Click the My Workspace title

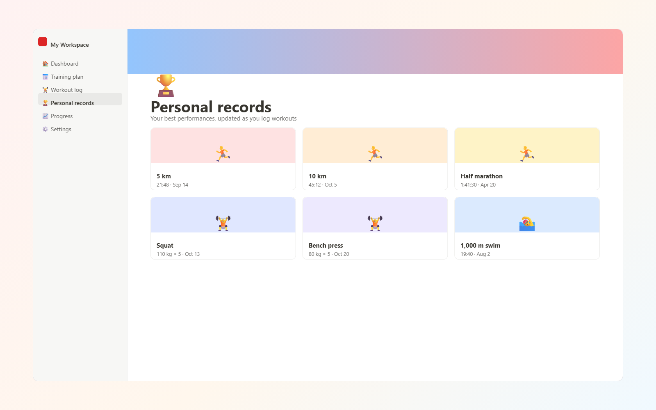pyautogui.click(x=70, y=45)
